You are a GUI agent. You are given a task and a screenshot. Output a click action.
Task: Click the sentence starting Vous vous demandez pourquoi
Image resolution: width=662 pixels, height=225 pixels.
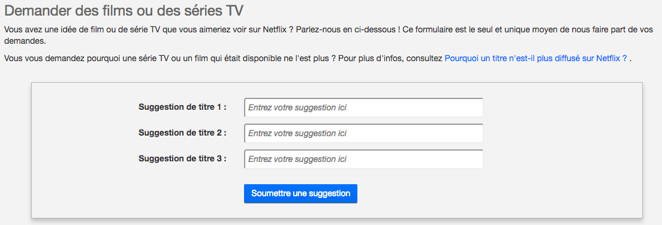(x=170, y=58)
